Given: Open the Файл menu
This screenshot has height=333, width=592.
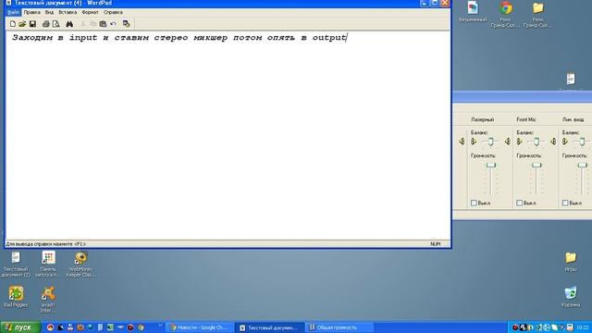Looking at the screenshot, I should [x=13, y=12].
